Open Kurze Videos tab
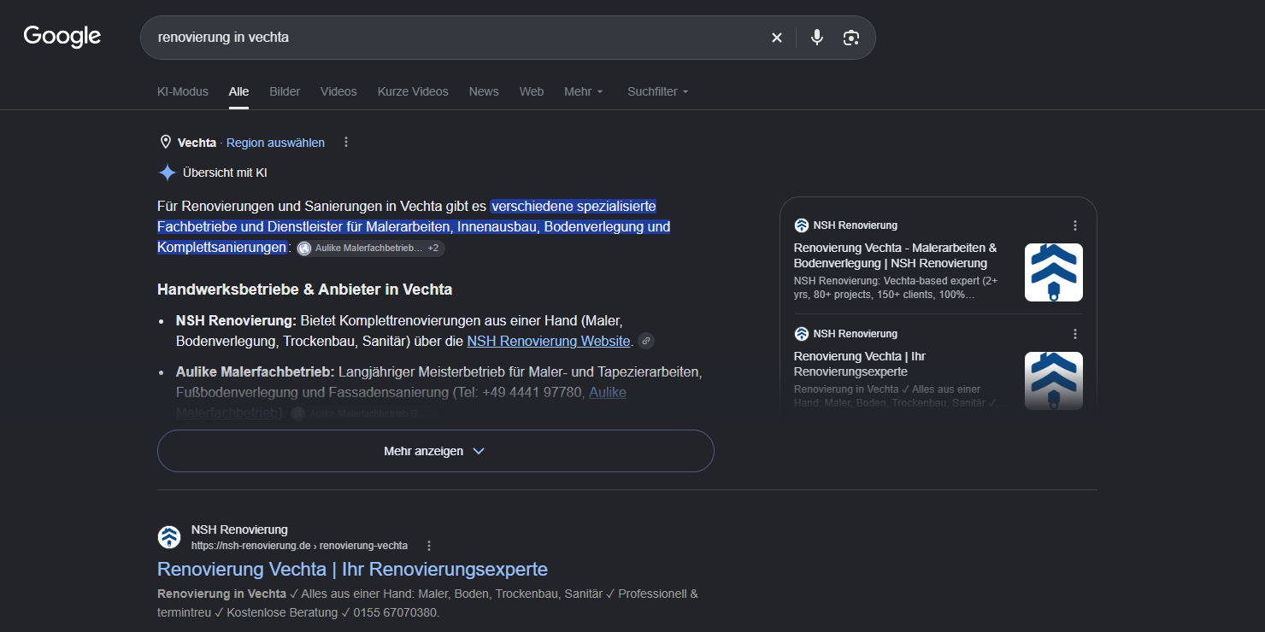The width and height of the screenshot is (1265, 632). pos(413,91)
